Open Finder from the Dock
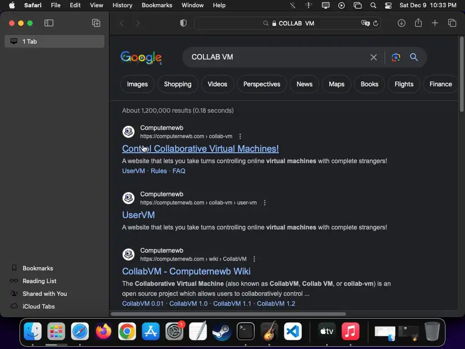The height and width of the screenshot is (349, 465). (33, 331)
